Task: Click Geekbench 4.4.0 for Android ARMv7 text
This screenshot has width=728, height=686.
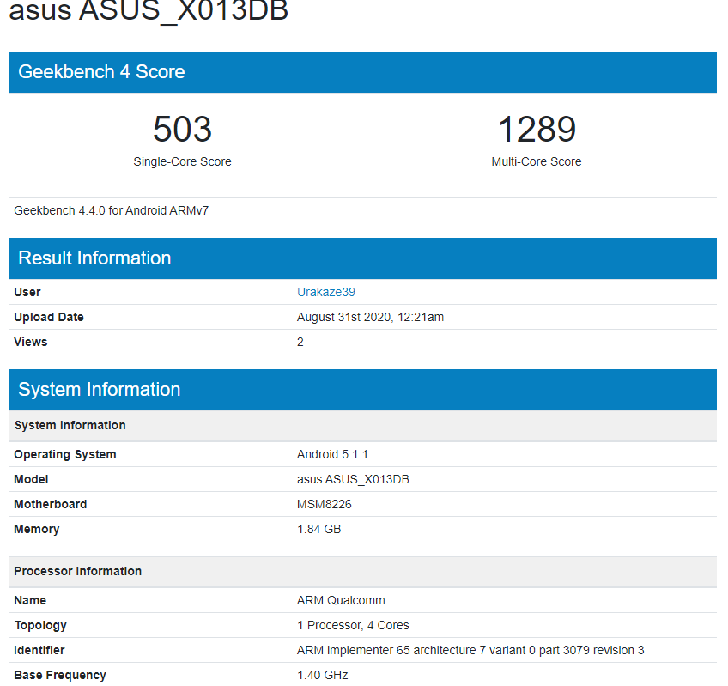Action: point(112,211)
